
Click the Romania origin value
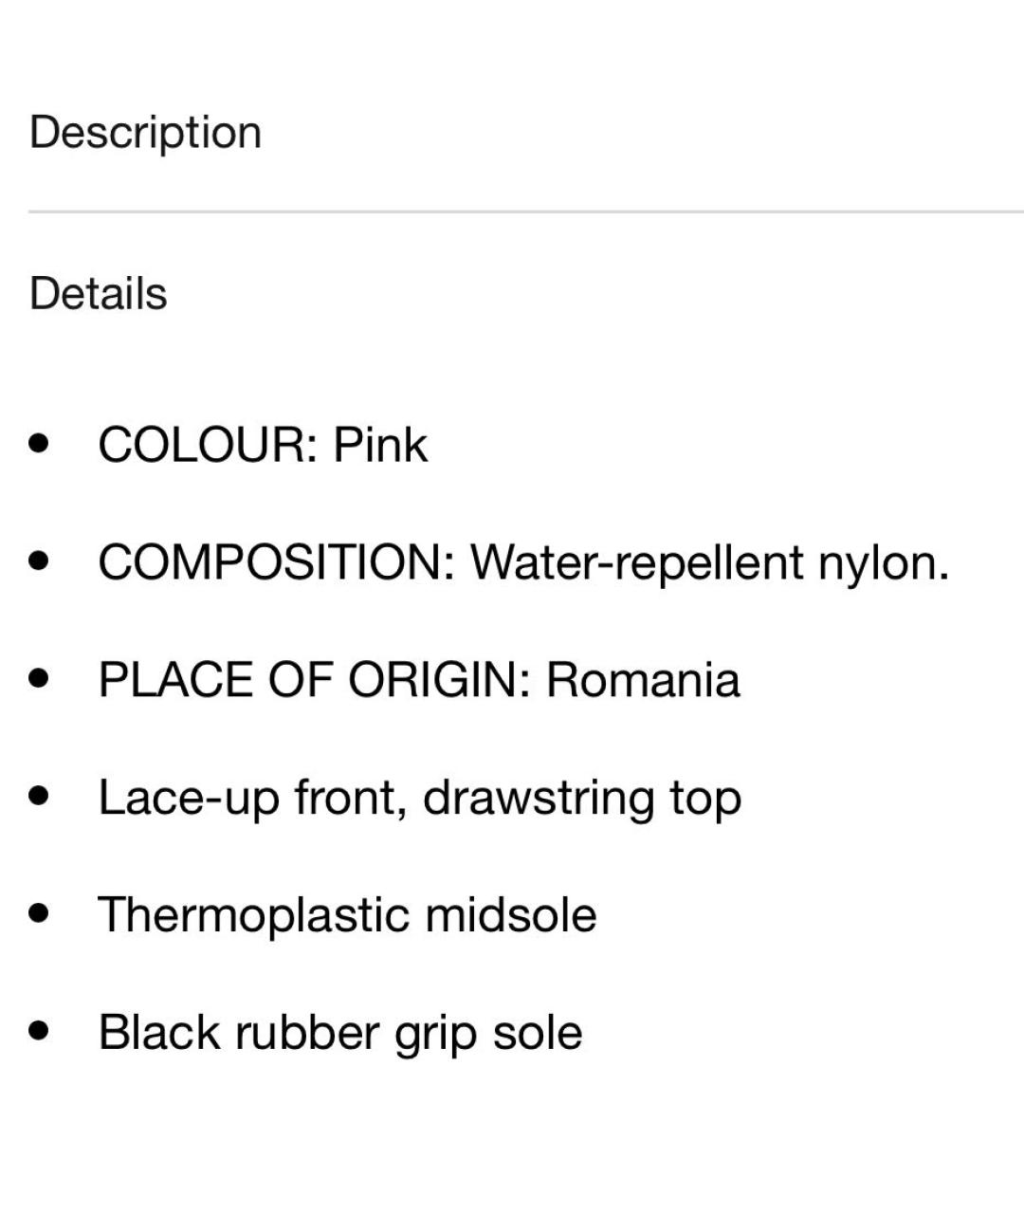point(643,679)
